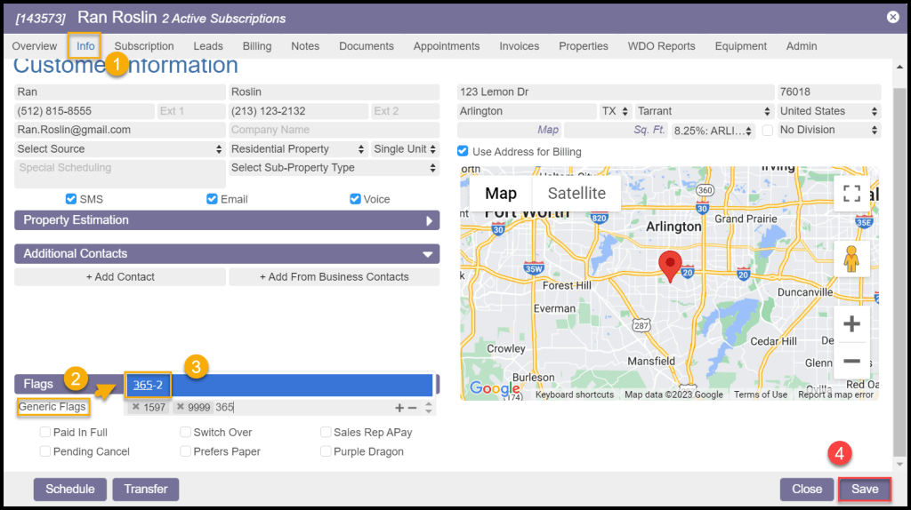
Task: Remove the 1597 flag tag
Action: pos(135,407)
